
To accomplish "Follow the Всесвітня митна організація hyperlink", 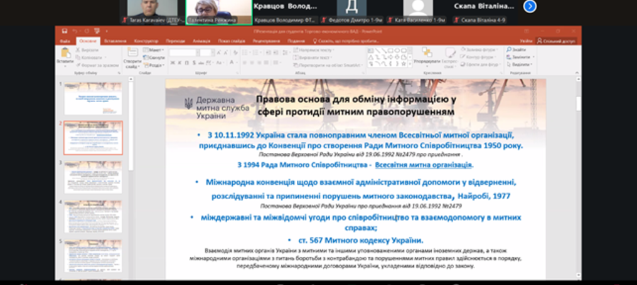I will (424, 165).
